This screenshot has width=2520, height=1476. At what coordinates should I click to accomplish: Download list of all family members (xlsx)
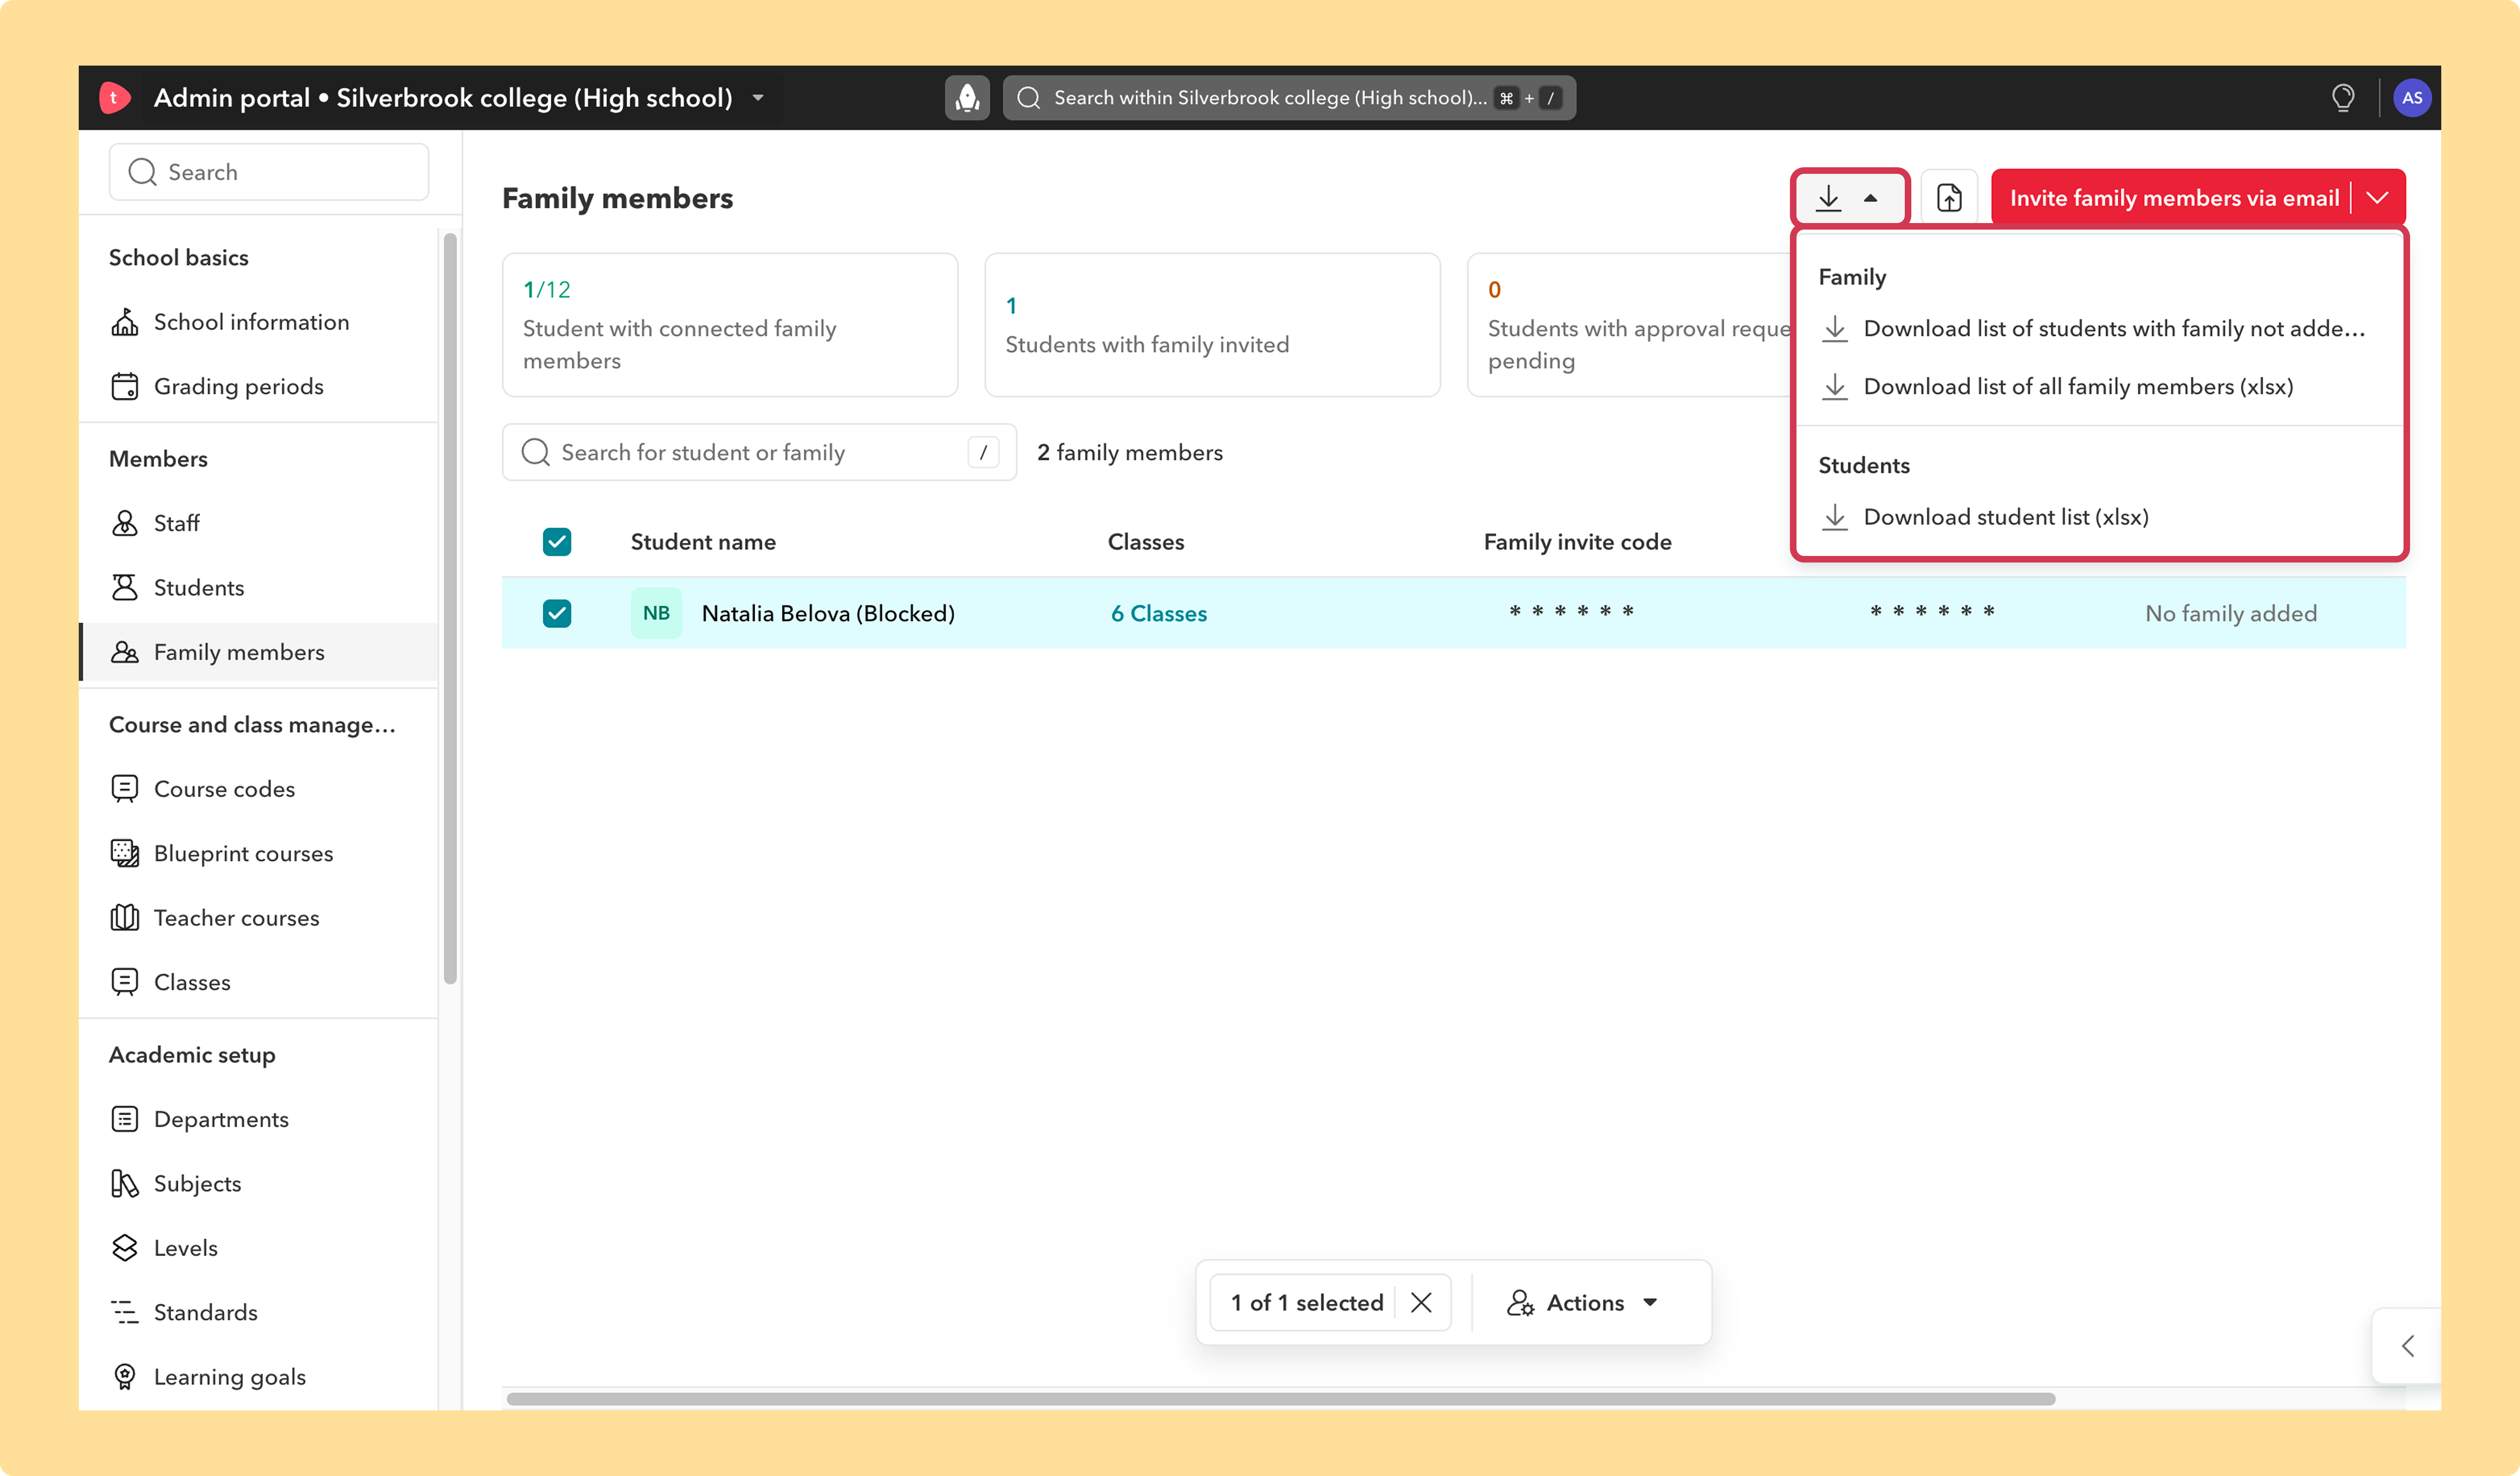pyautogui.click(x=2100, y=387)
